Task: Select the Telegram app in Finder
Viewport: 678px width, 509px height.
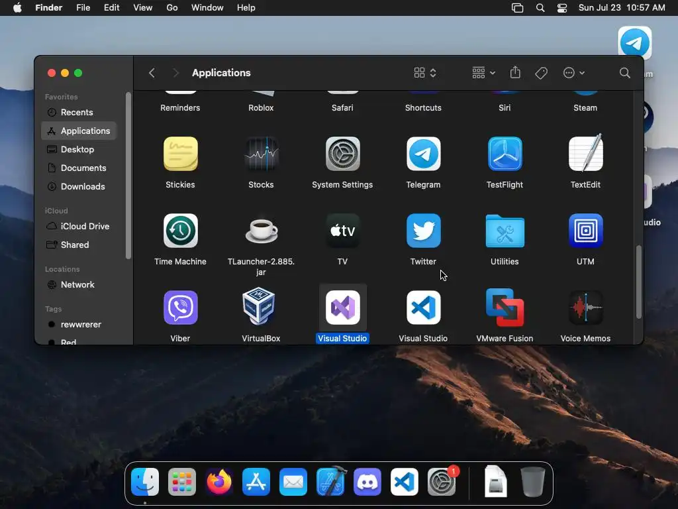Action: coord(423,154)
